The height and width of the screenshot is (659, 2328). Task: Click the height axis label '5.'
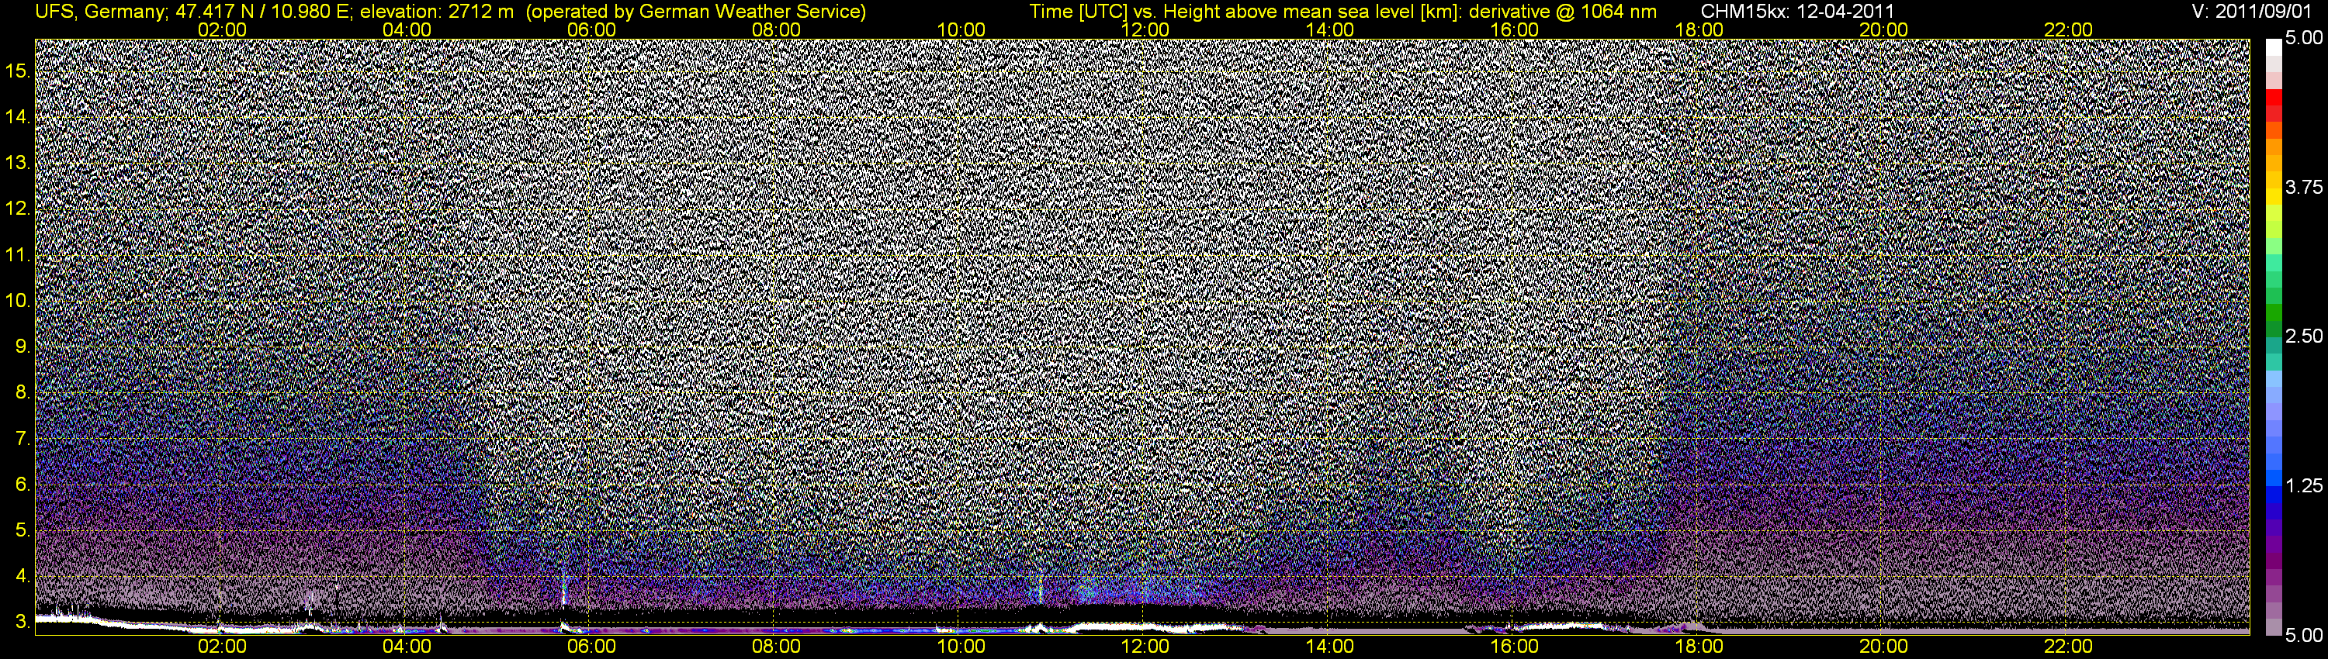coord(23,530)
